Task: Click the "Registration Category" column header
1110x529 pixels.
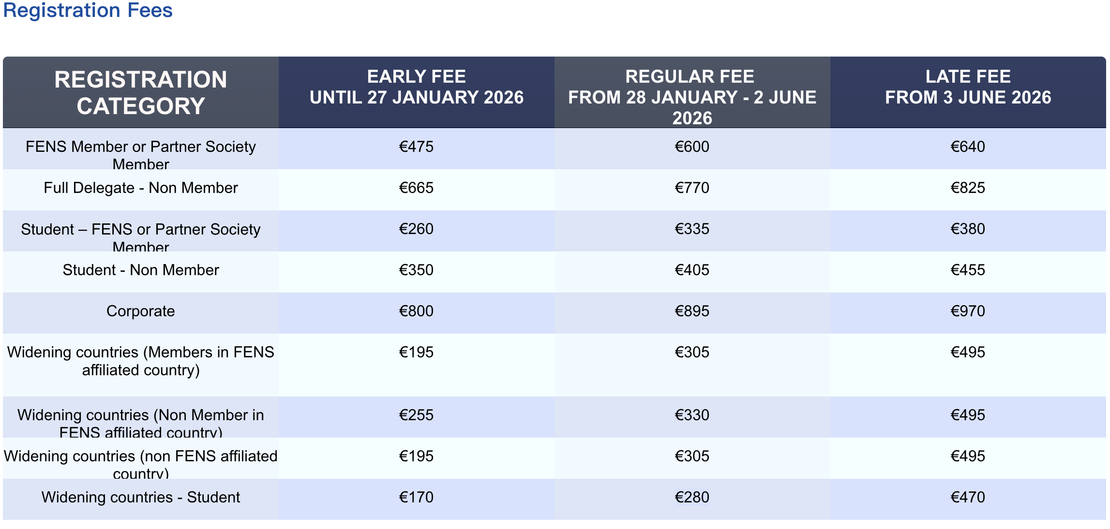Action: point(140,92)
